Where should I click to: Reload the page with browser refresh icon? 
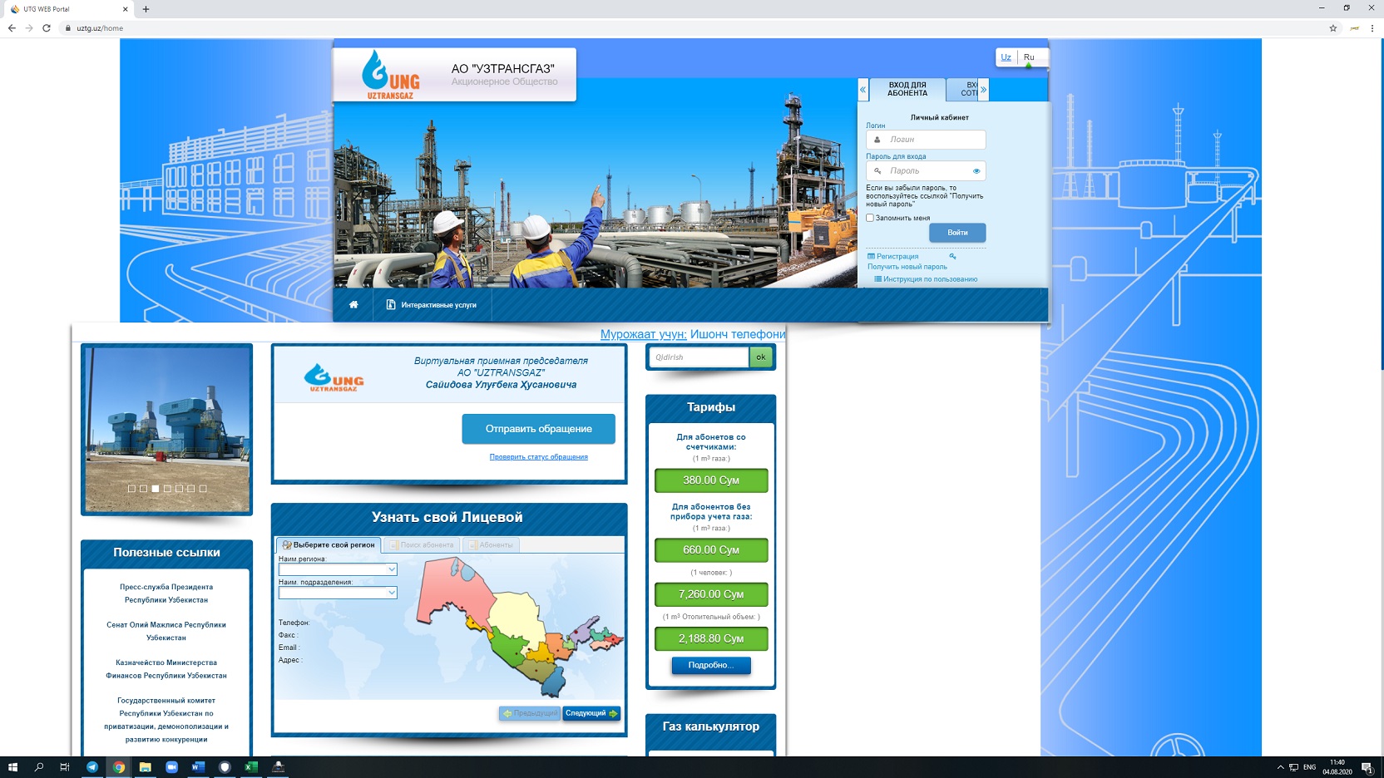tap(47, 28)
